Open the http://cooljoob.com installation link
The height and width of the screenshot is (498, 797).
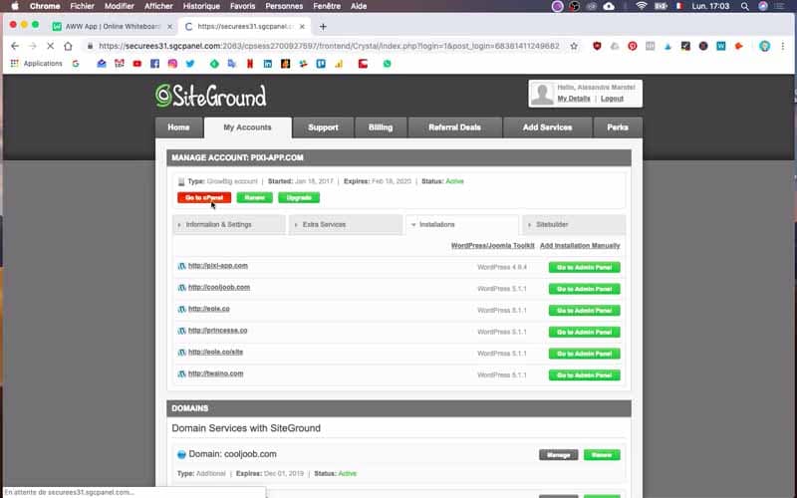tap(219, 287)
